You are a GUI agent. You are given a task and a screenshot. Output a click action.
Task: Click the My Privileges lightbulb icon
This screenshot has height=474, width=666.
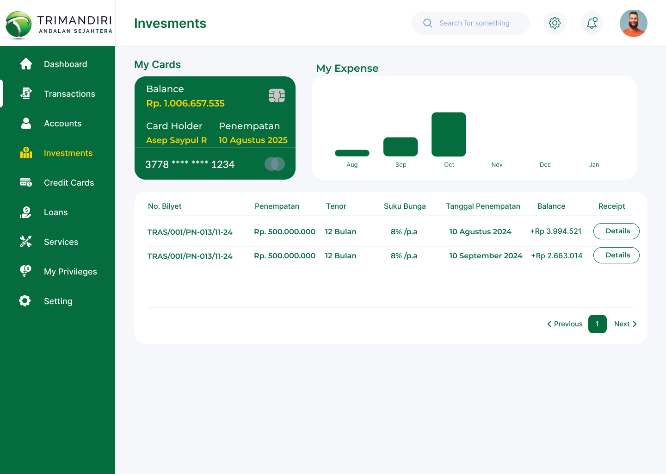point(26,271)
